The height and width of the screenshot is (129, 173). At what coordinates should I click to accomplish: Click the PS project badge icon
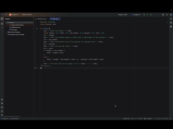point(10,15)
